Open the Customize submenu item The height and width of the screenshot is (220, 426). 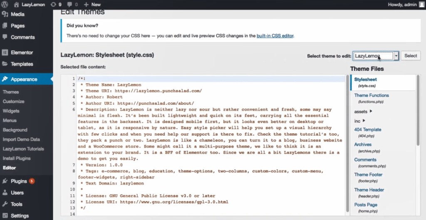tap(14, 101)
